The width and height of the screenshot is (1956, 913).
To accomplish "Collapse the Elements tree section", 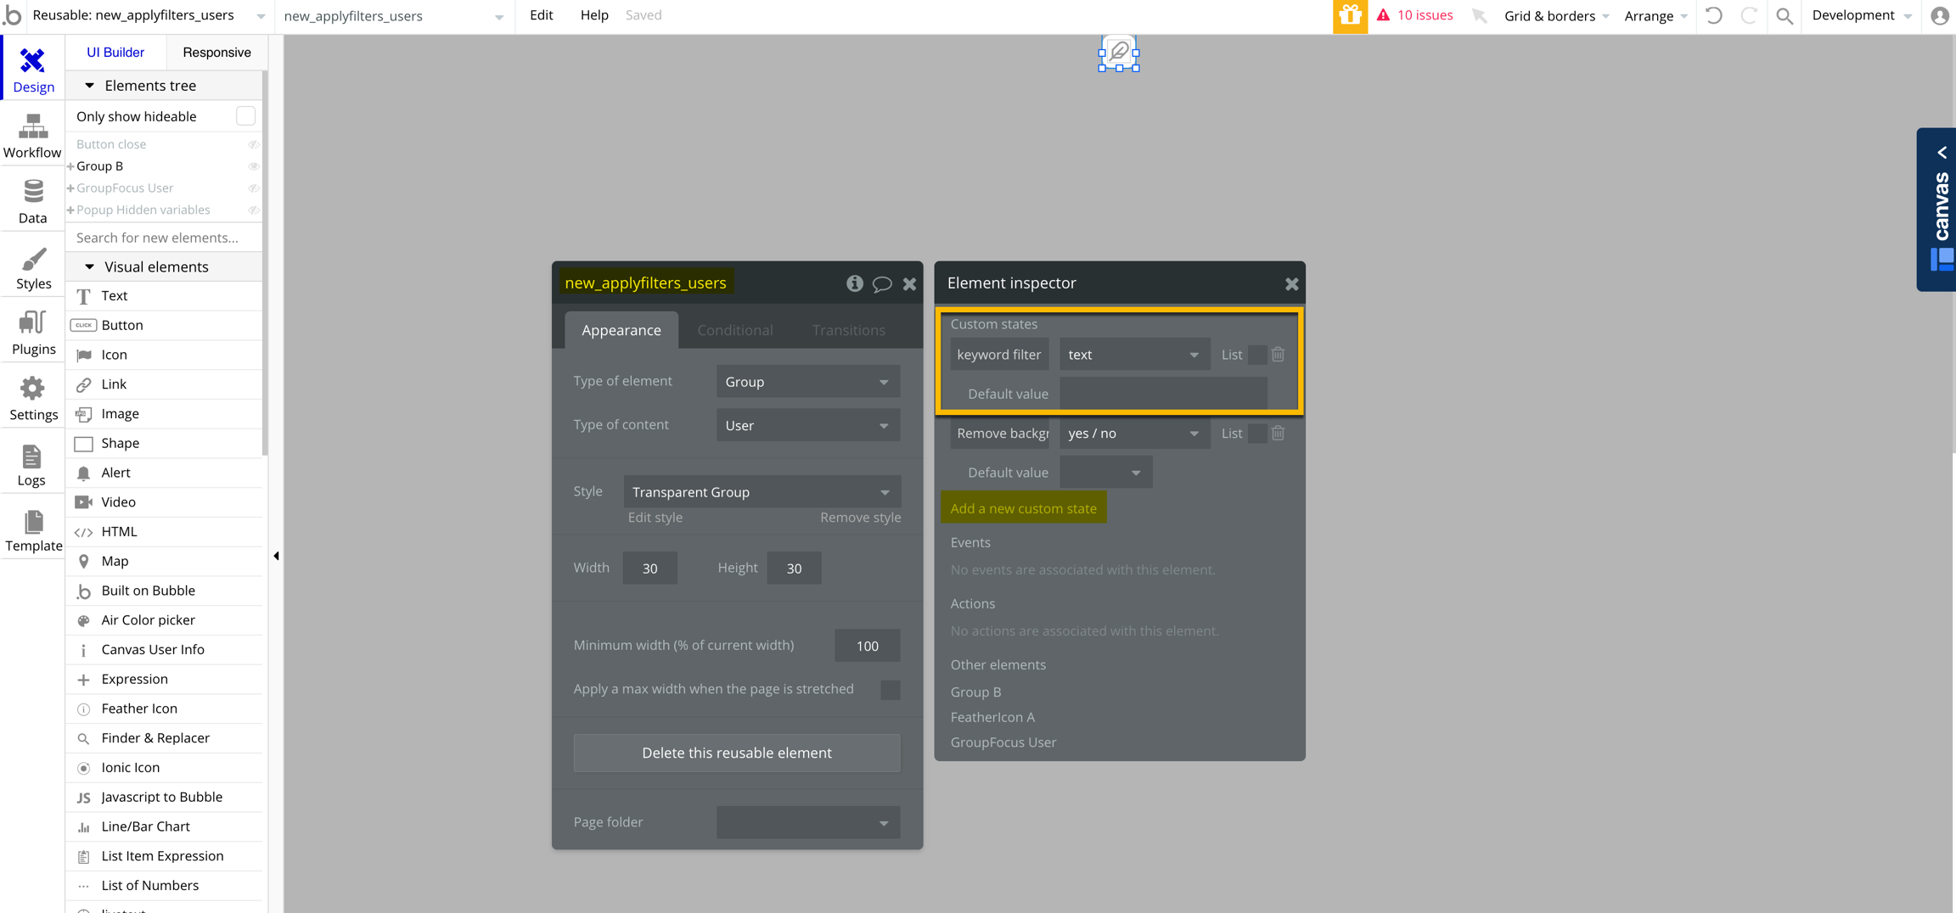I will pos(89,86).
